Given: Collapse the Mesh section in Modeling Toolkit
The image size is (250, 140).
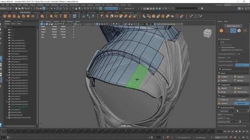Looking at the screenshot, I should tap(219, 73).
